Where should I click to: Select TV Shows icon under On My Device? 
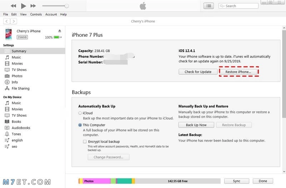pos(7,115)
